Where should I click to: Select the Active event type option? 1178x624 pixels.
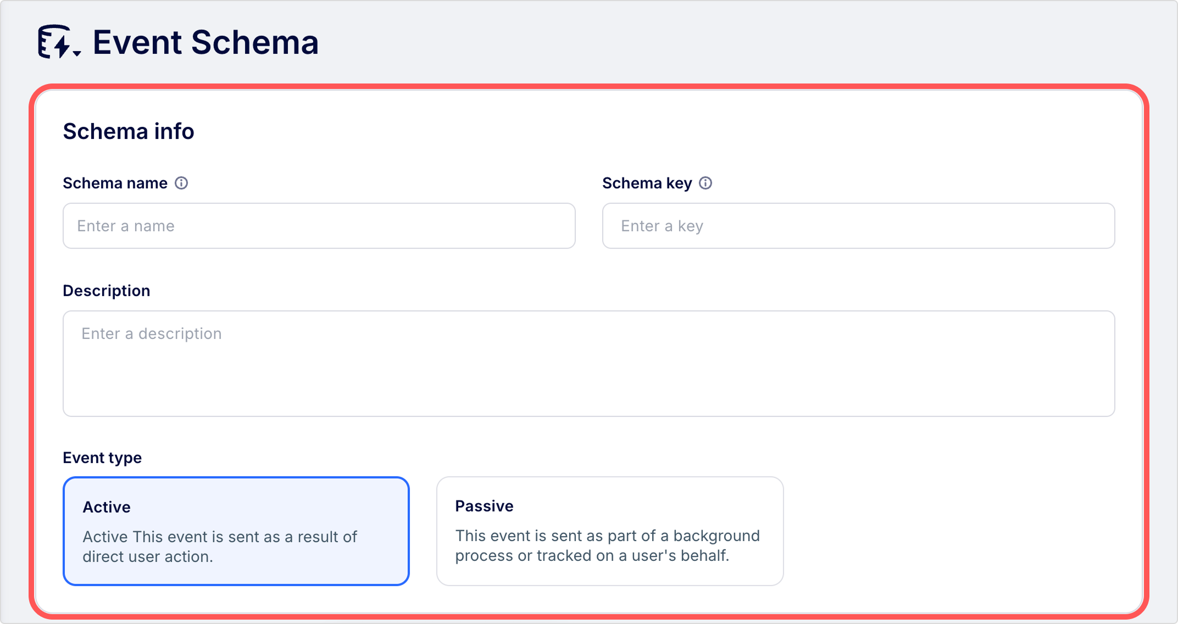click(x=236, y=531)
